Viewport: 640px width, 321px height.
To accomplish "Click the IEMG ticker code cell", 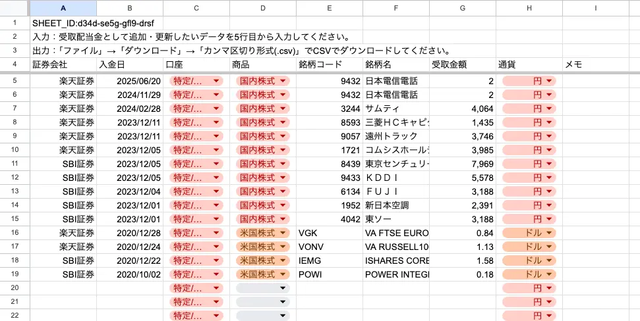I will pyautogui.click(x=329, y=260).
